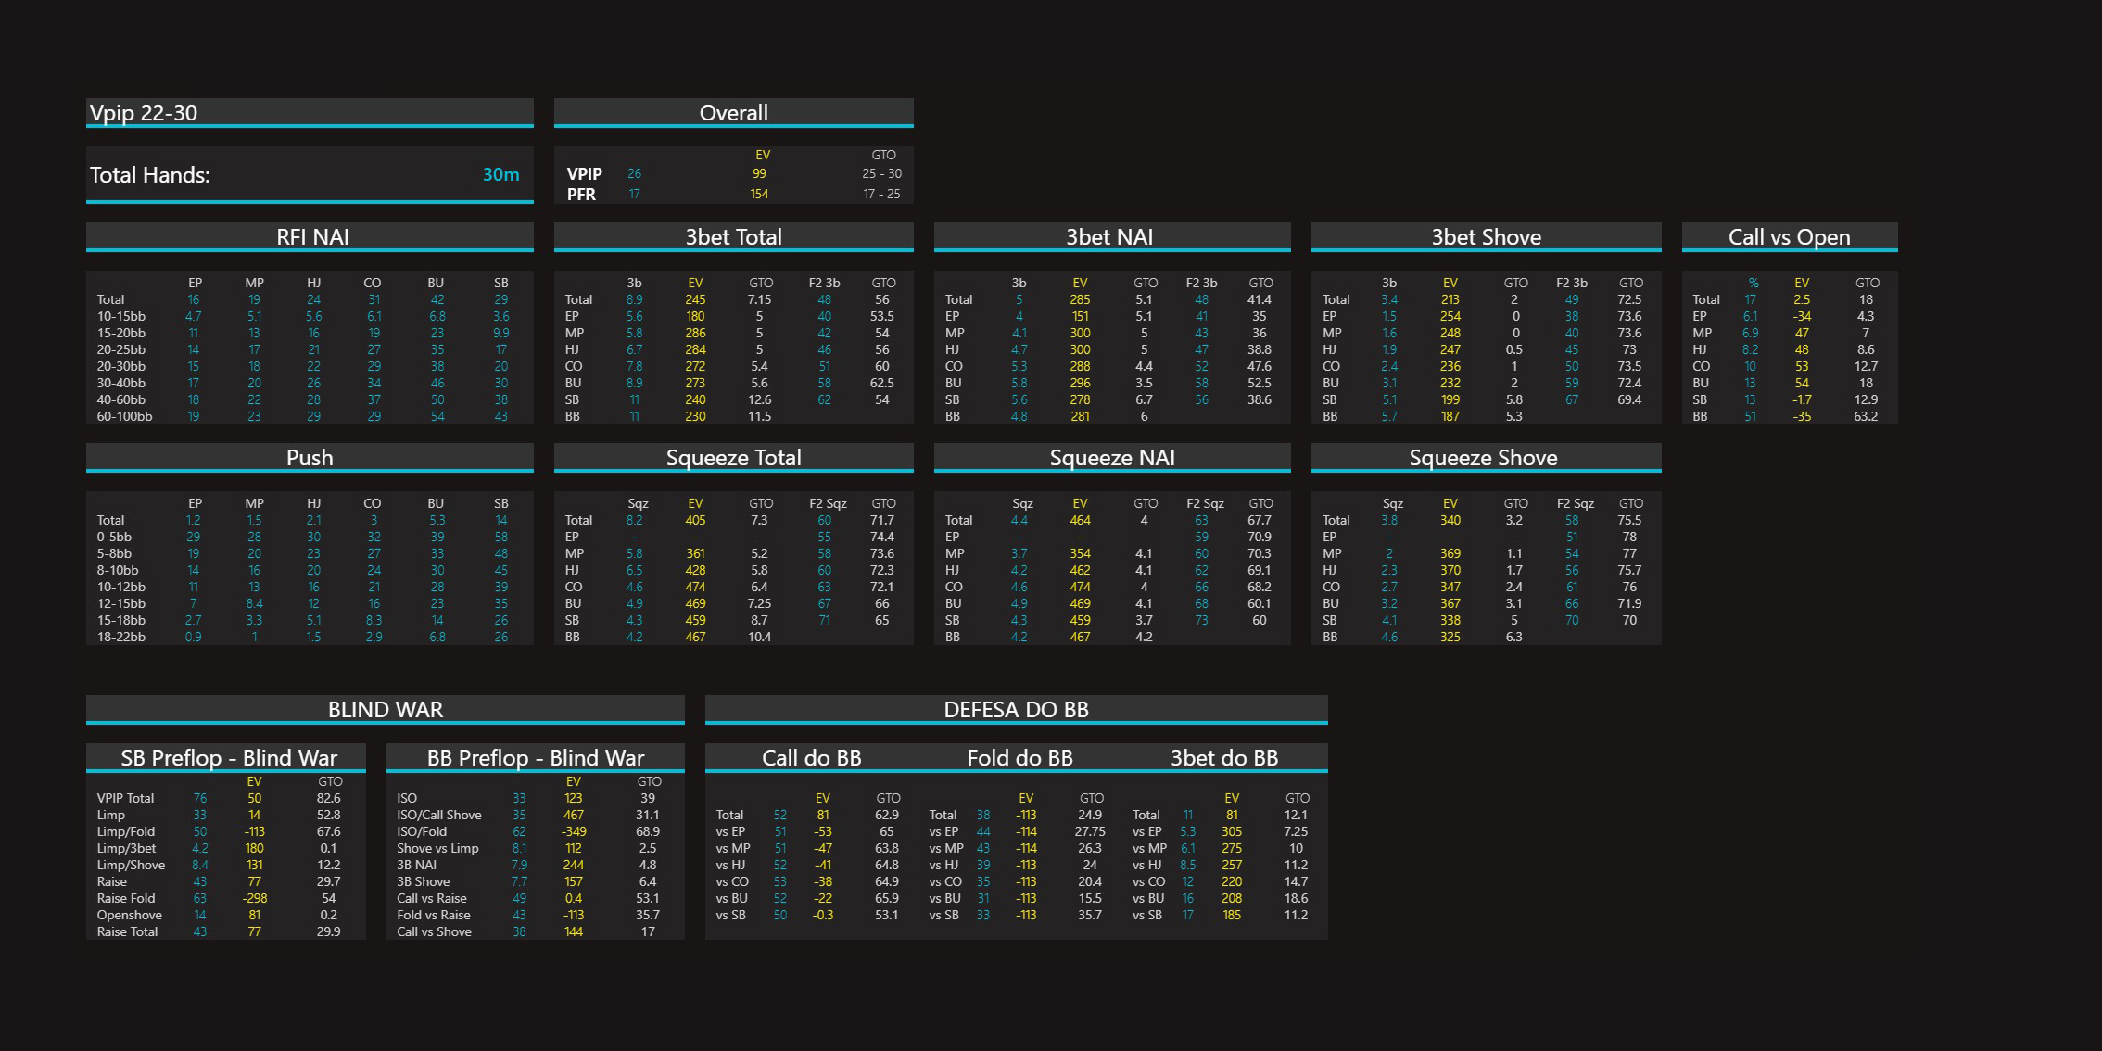This screenshot has width=2102, height=1051.
Task: Click the "3bet Total" section header
Action: click(733, 237)
